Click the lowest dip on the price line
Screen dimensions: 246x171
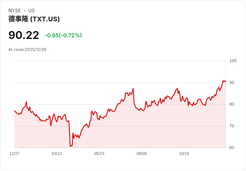pyautogui.click(x=71, y=146)
